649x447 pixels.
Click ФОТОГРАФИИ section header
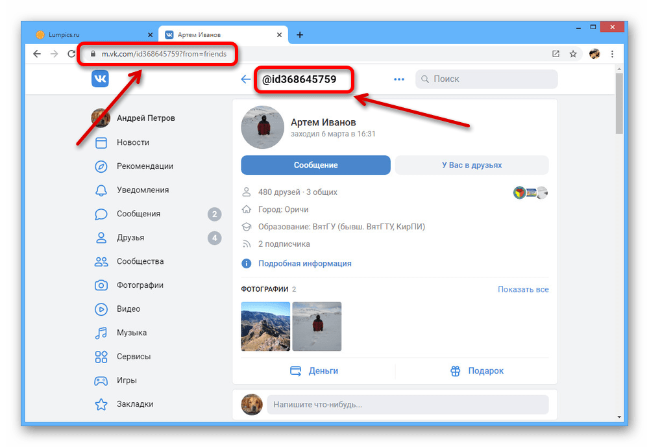pyautogui.click(x=265, y=289)
